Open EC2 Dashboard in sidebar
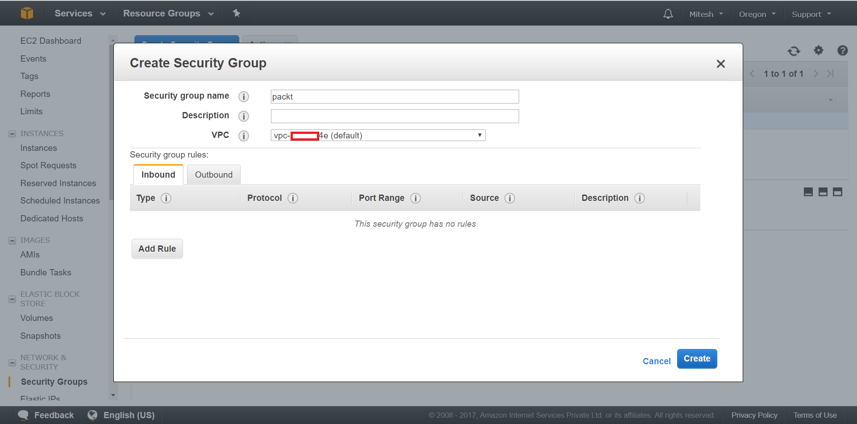Screen dimensions: 857x424 [51, 41]
